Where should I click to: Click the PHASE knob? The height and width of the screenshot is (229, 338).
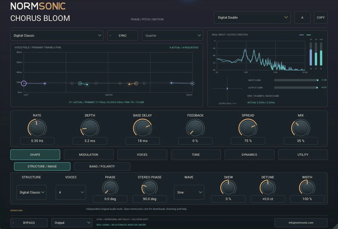110,187
